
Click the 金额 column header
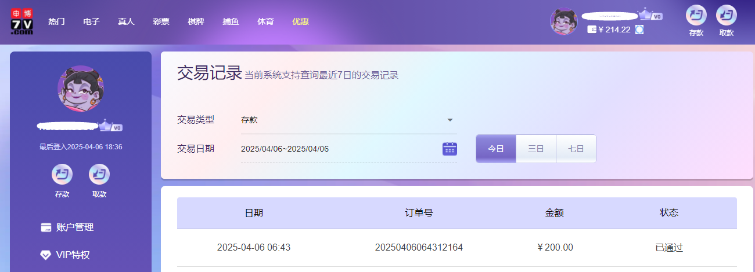click(554, 213)
